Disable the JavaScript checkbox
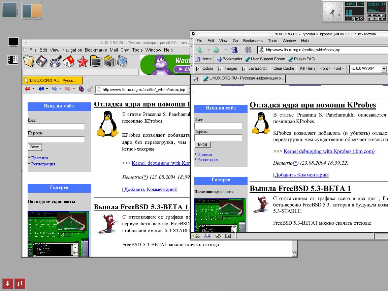388x291 pixels. click(244, 69)
